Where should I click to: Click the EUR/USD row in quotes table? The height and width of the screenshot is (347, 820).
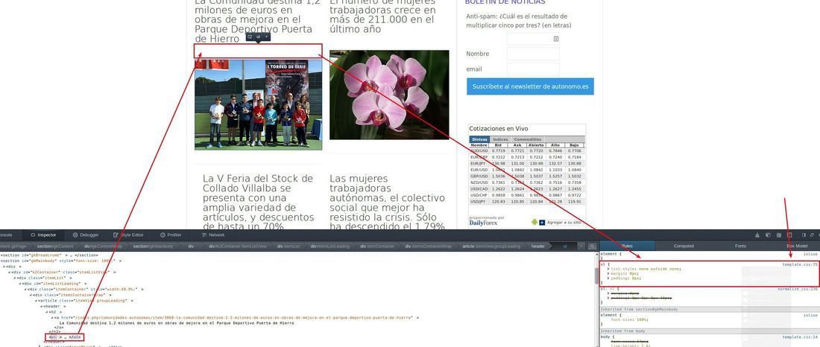(x=526, y=170)
